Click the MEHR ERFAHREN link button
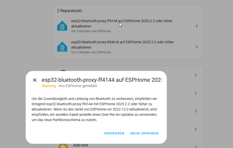The width and height of the screenshot is (233, 148). point(144,133)
